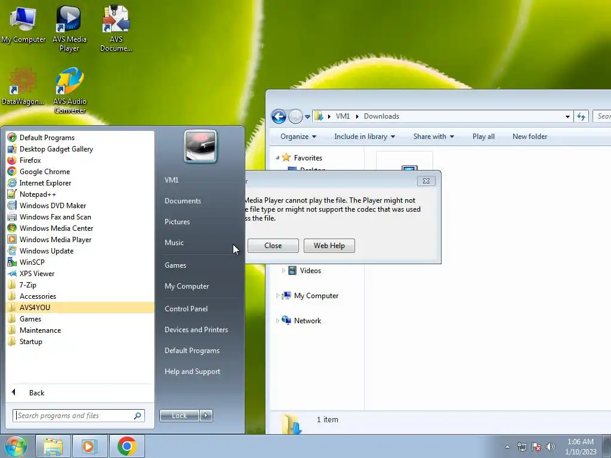
Task: Open Devices and Printers
Action: [x=196, y=330]
